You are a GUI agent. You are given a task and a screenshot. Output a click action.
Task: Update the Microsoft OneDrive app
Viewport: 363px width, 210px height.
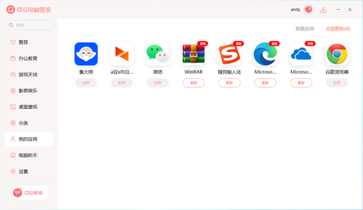tap(301, 83)
